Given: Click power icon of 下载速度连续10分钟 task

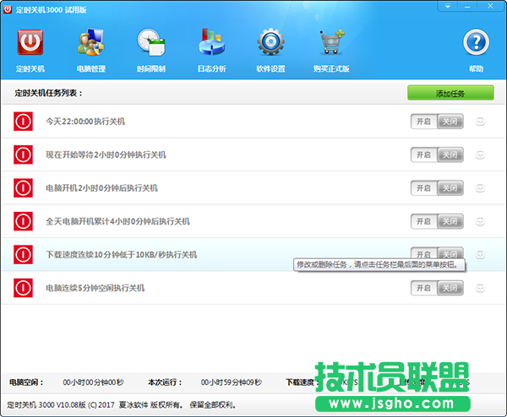Looking at the screenshot, I should 23,255.
